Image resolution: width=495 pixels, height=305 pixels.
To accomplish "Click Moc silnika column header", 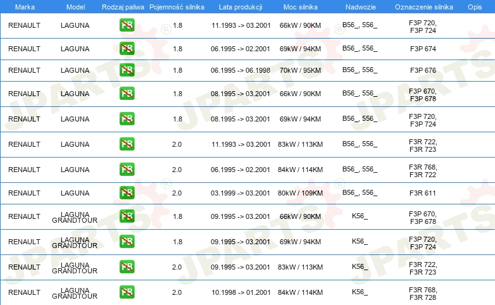I will [300, 7].
